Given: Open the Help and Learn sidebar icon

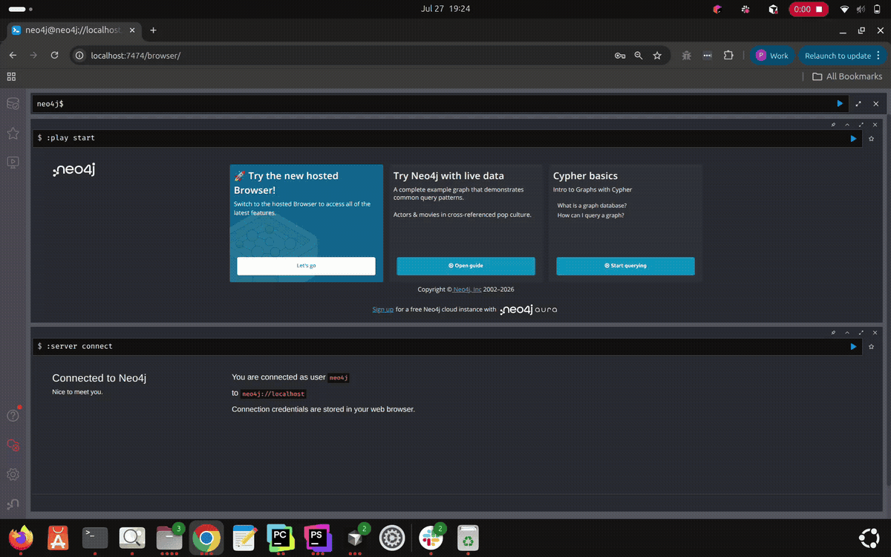Looking at the screenshot, I should (x=13, y=416).
